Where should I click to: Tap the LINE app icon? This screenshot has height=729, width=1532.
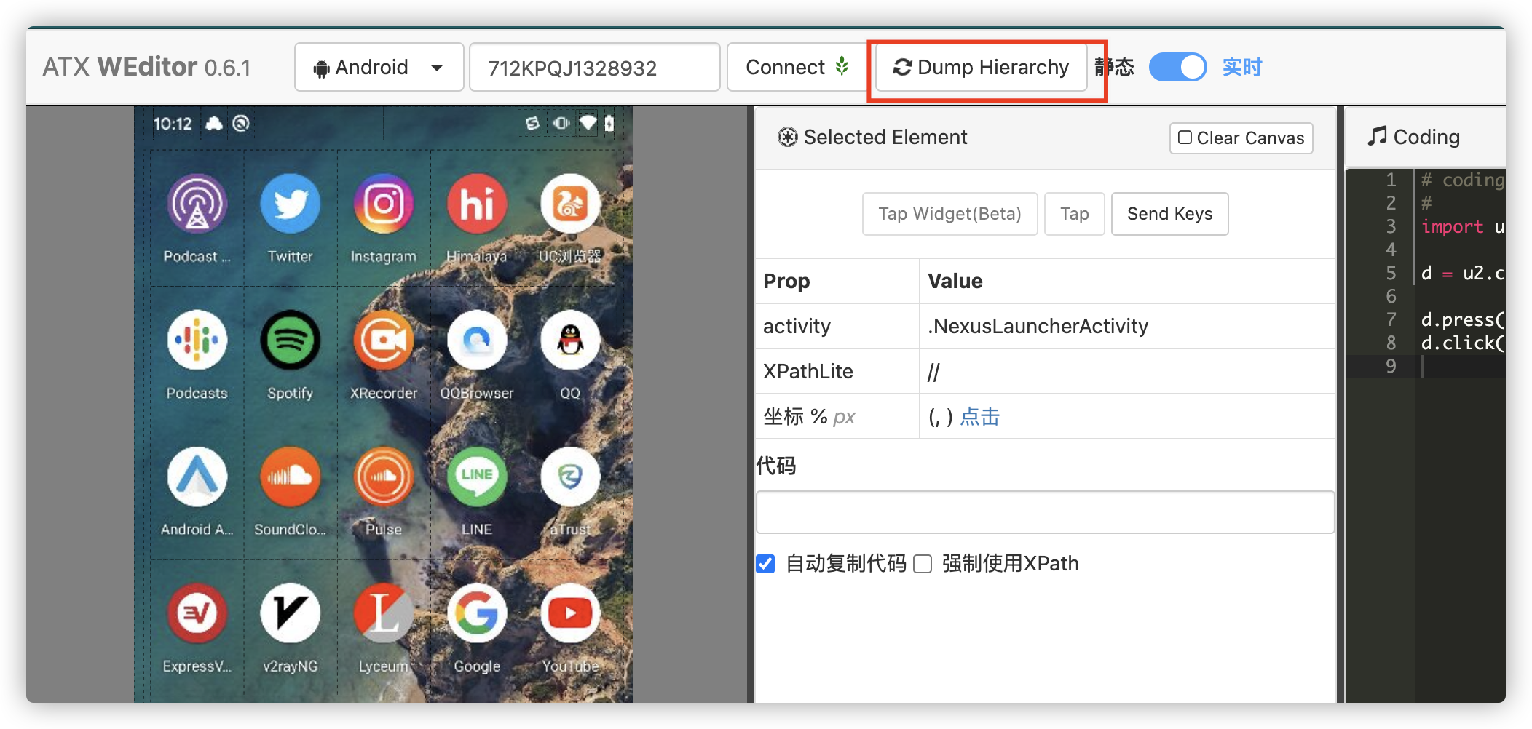(476, 477)
